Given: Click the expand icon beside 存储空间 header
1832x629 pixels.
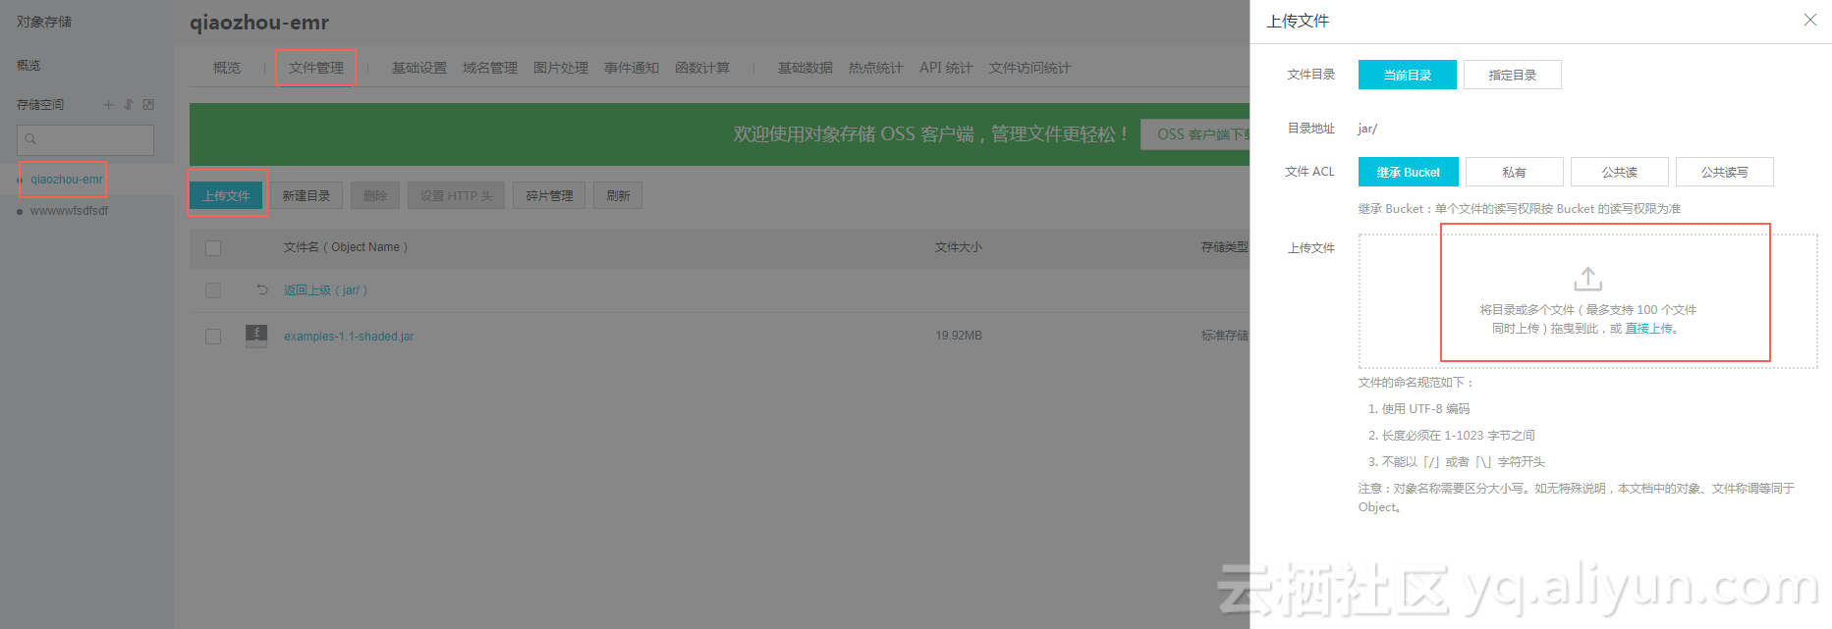Looking at the screenshot, I should 148,104.
